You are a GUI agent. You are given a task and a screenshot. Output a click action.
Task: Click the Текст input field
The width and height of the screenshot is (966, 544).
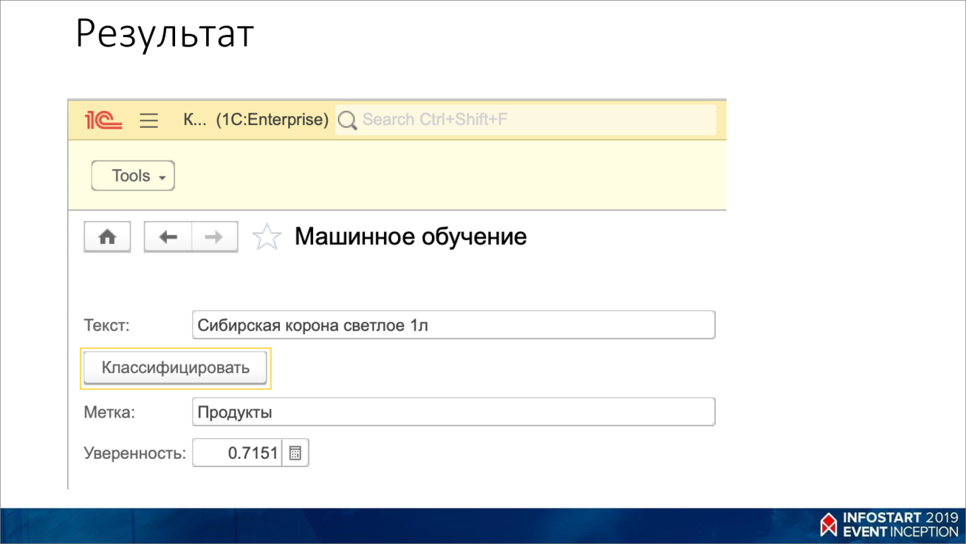click(453, 325)
